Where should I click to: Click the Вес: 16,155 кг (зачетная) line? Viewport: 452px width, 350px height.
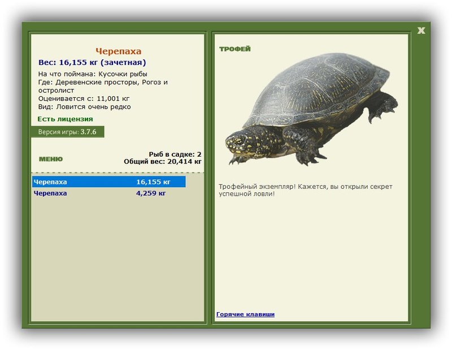(x=92, y=63)
